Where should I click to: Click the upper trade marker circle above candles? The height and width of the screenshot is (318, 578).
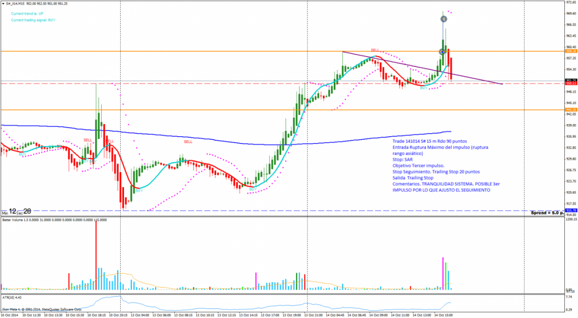[x=444, y=19]
